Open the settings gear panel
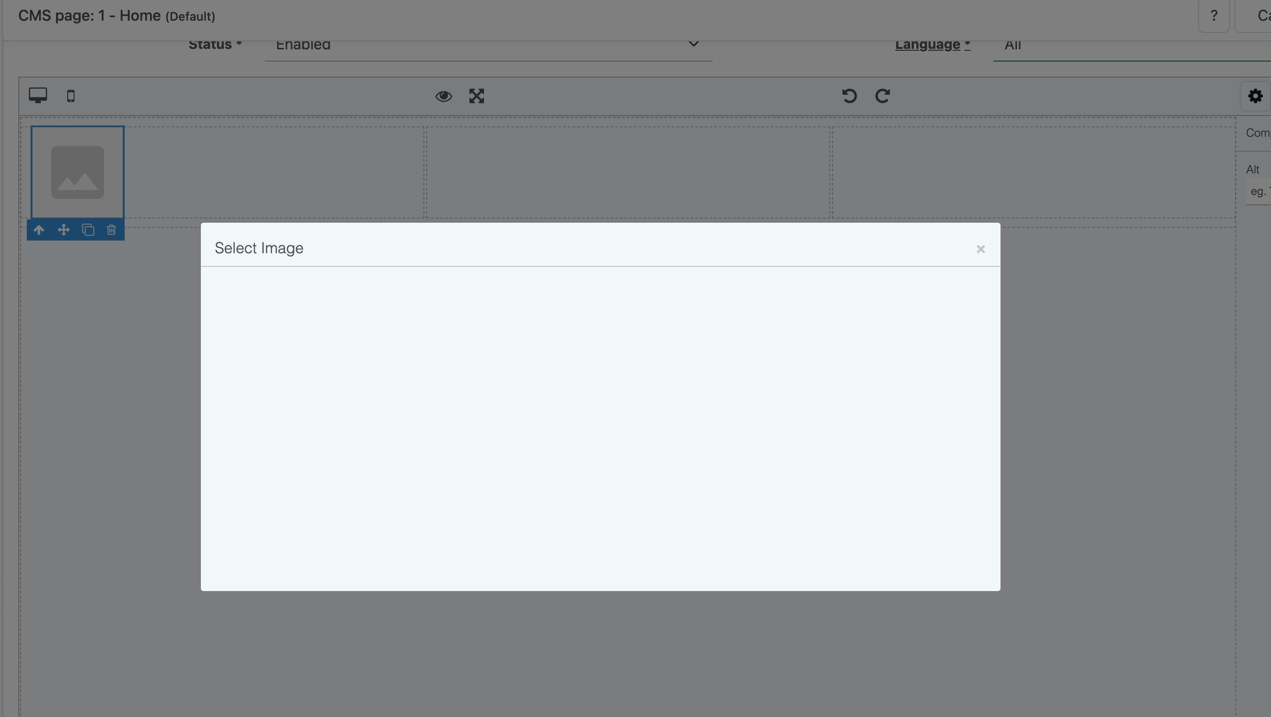This screenshot has height=717, width=1271. pyautogui.click(x=1255, y=96)
